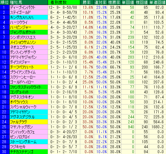Click the ジャングルポケット green name cell
The height and width of the screenshot is (154, 166).
(29, 32)
